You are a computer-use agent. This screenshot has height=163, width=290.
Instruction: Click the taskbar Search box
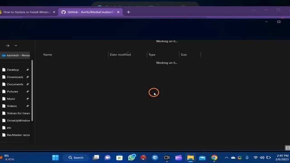point(76,158)
